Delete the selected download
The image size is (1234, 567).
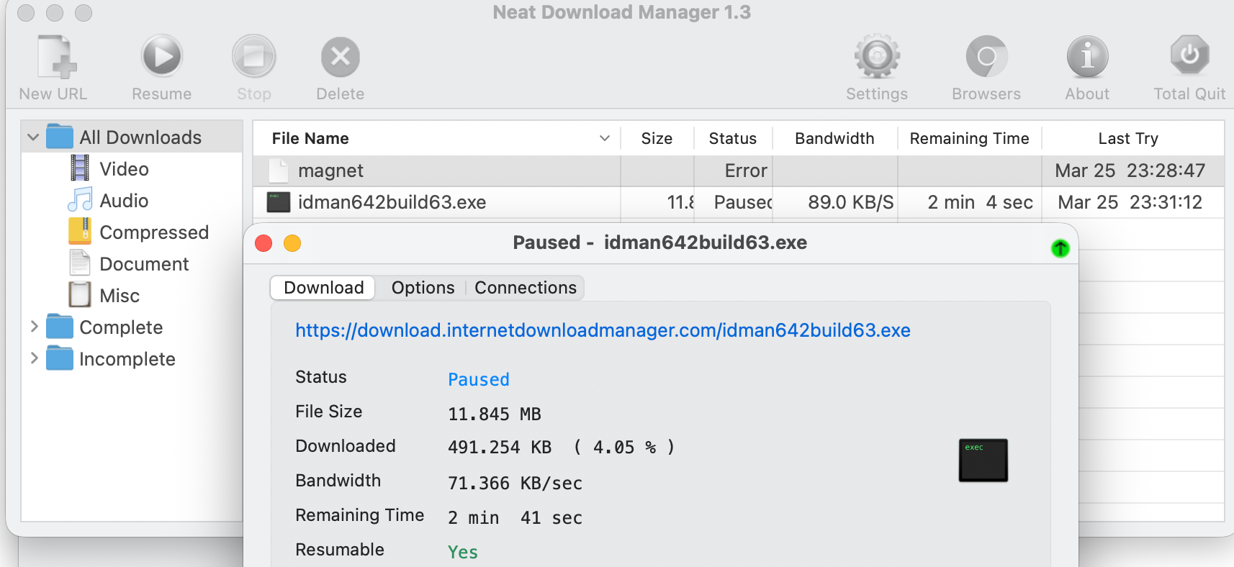[x=341, y=57]
